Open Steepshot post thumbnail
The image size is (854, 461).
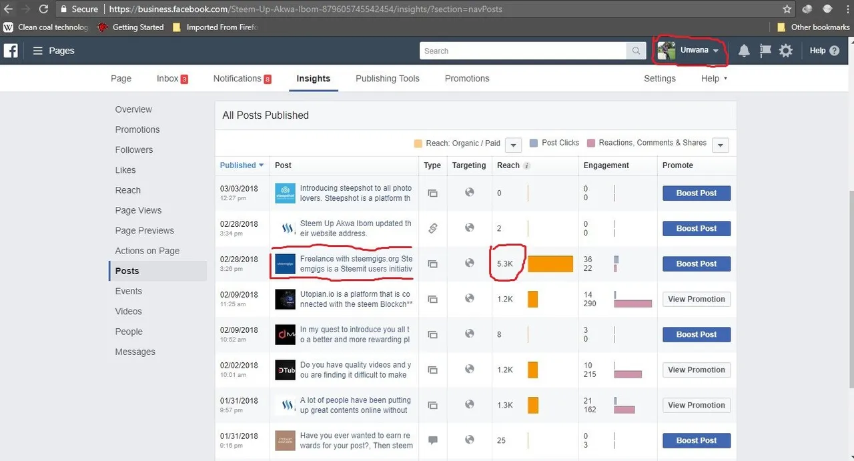(285, 193)
